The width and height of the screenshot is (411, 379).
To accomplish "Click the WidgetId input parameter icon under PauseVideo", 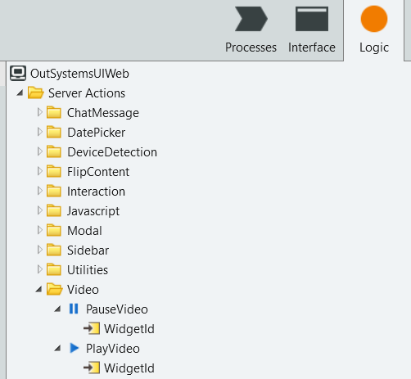I will pyautogui.click(x=92, y=328).
